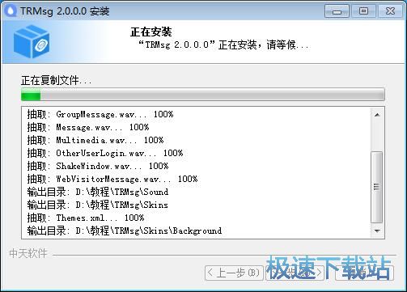Screen dimensions: 407x292
Task: Click the 中天软件 branding label
Action: click(x=28, y=253)
